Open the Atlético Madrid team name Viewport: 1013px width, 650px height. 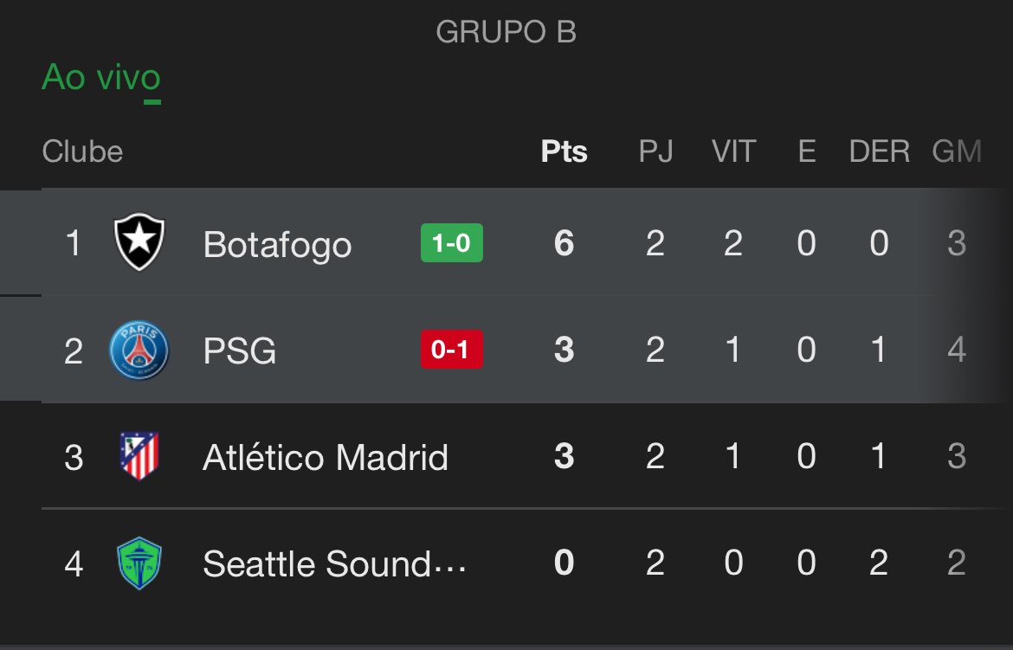click(326, 457)
